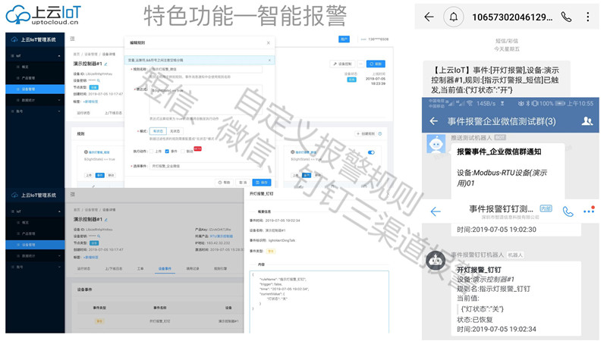The image size is (607, 341).
Task: Tap the phone icon in DingTalk chat header
Action: pos(568,211)
